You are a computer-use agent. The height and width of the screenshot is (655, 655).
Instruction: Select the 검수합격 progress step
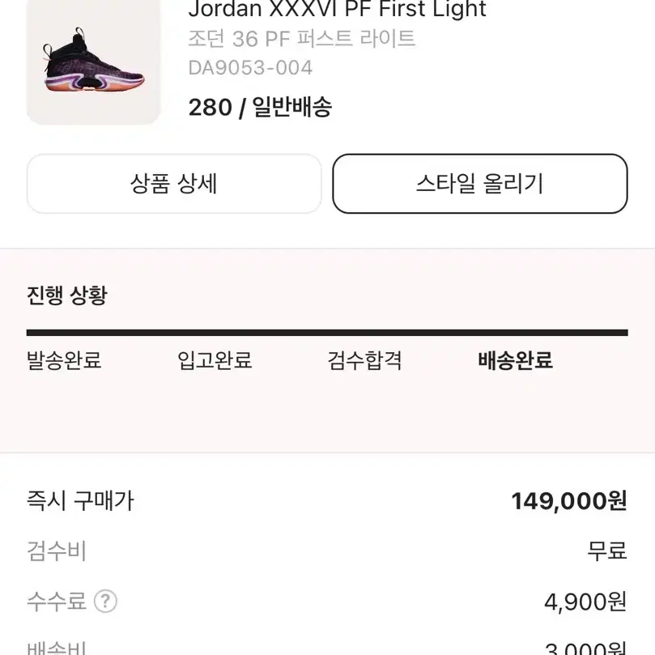tap(364, 360)
